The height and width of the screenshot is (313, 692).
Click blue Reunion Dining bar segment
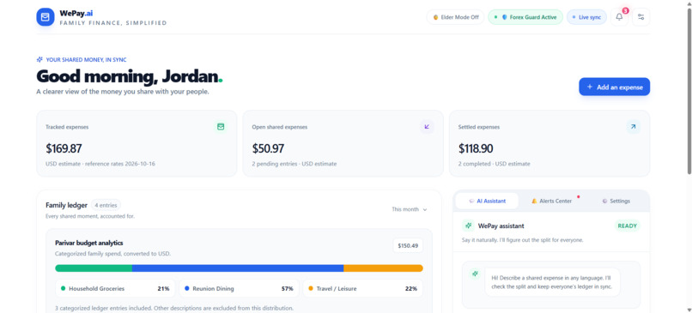pyautogui.click(x=238, y=268)
